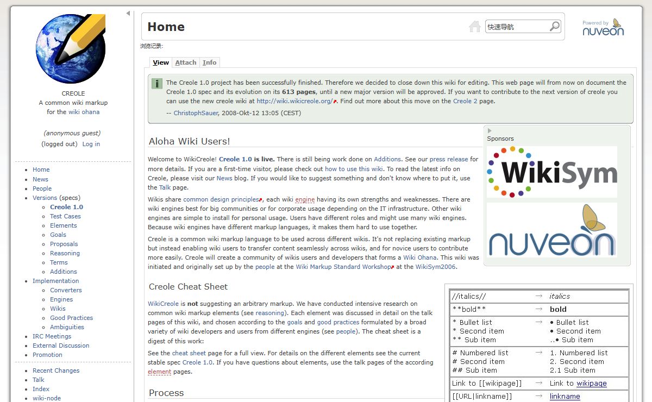Click the Creole globe-and-pencil logo
Screen dimensions: 652x402
(71, 49)
